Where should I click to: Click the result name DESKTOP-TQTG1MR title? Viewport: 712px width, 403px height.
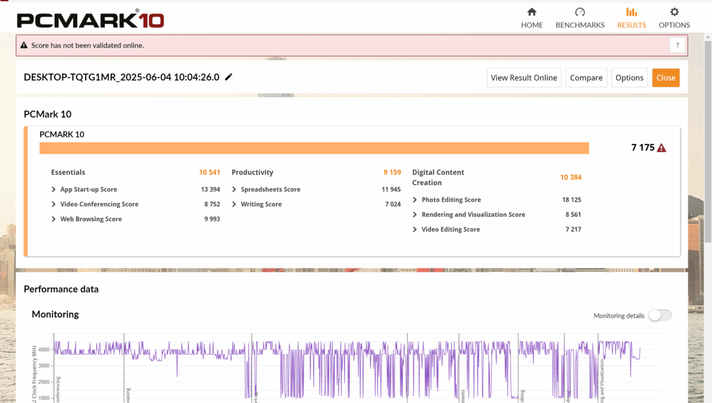click(x=121, y=77)
